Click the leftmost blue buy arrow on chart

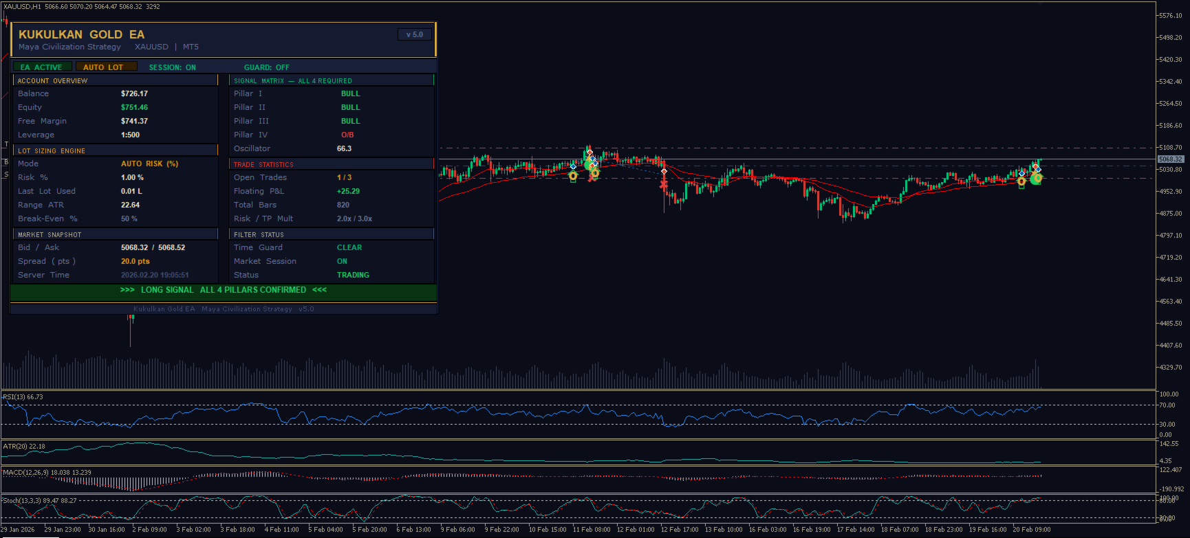pos(573,167)
